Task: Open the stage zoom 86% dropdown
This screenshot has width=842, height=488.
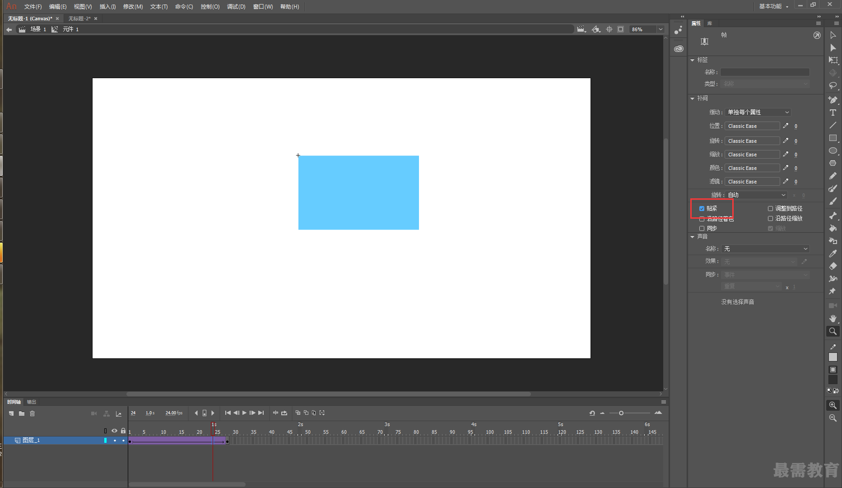Action: (x=661, y=29)
